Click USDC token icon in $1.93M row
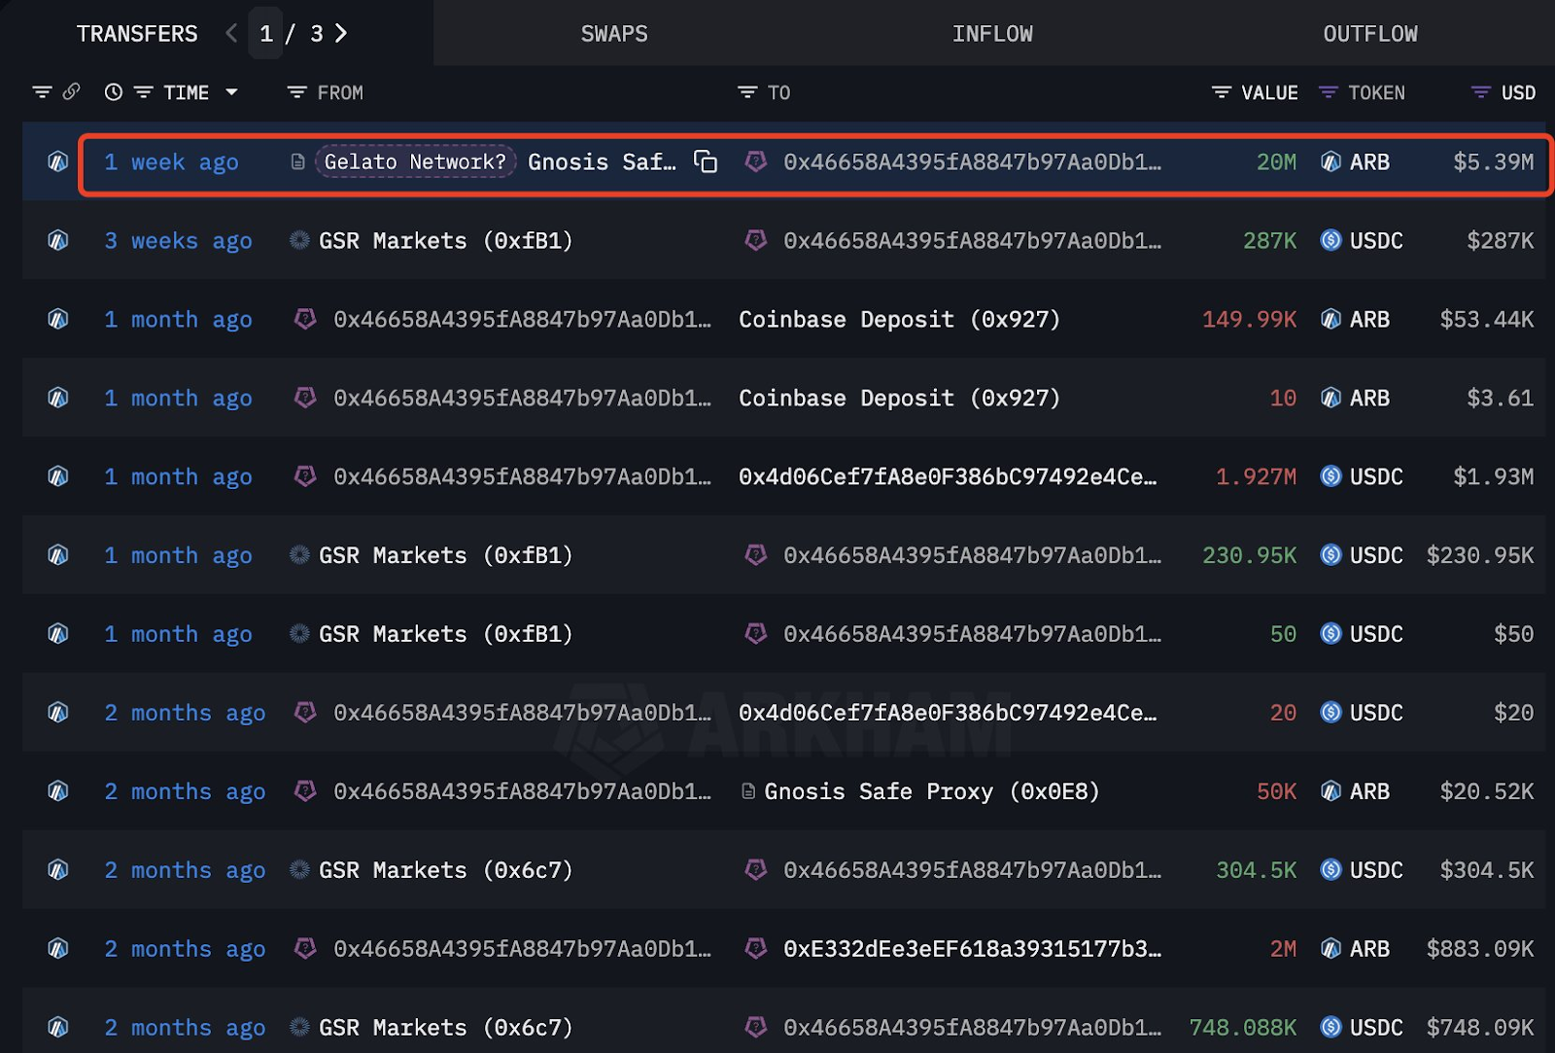 [1331, 476]
